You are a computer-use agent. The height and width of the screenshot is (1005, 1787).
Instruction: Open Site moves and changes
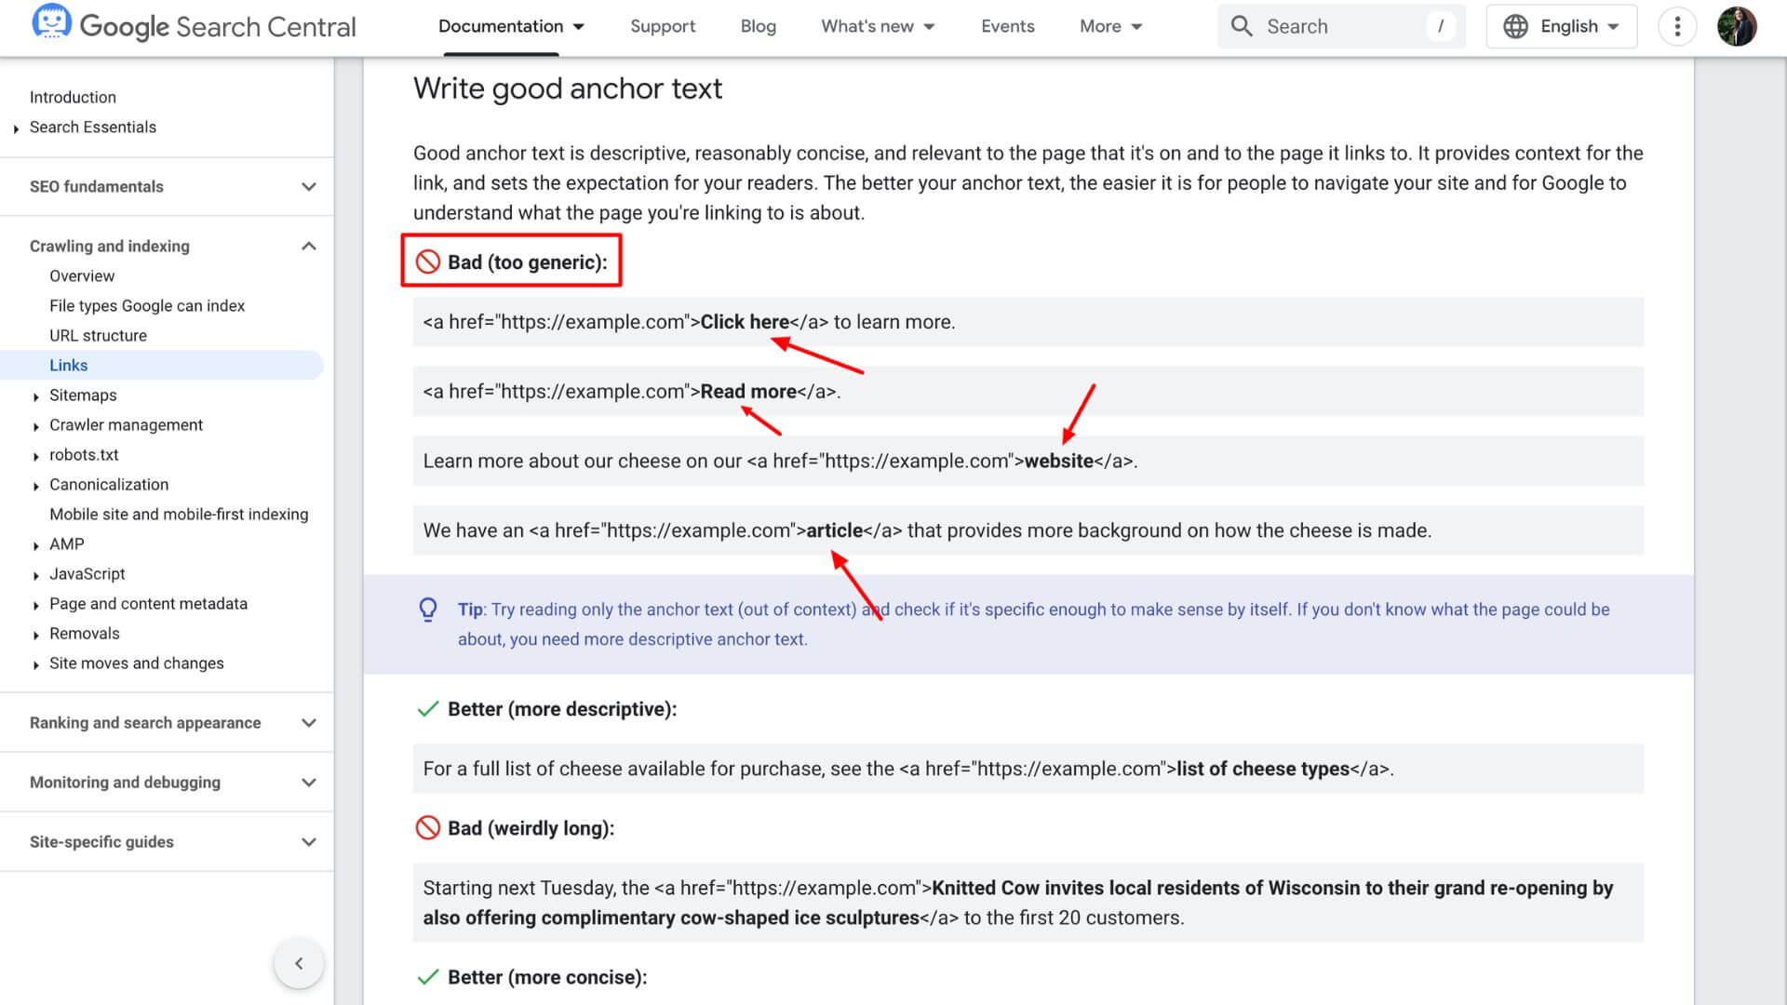click(136, 663)
